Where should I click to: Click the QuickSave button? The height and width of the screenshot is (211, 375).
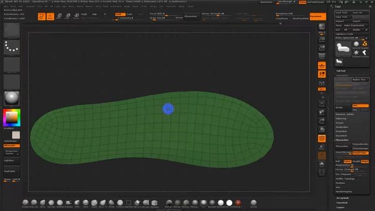[266, 2]
